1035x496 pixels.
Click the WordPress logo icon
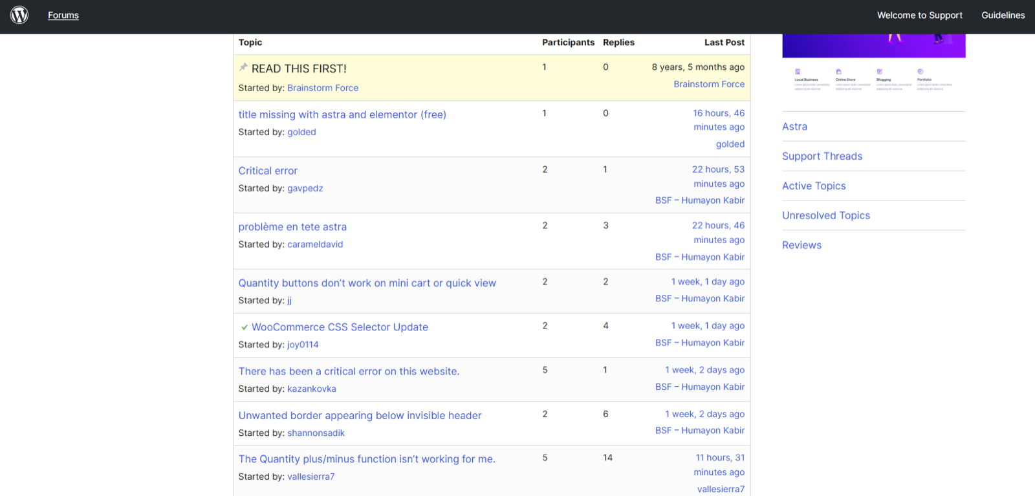click(19, 15)
